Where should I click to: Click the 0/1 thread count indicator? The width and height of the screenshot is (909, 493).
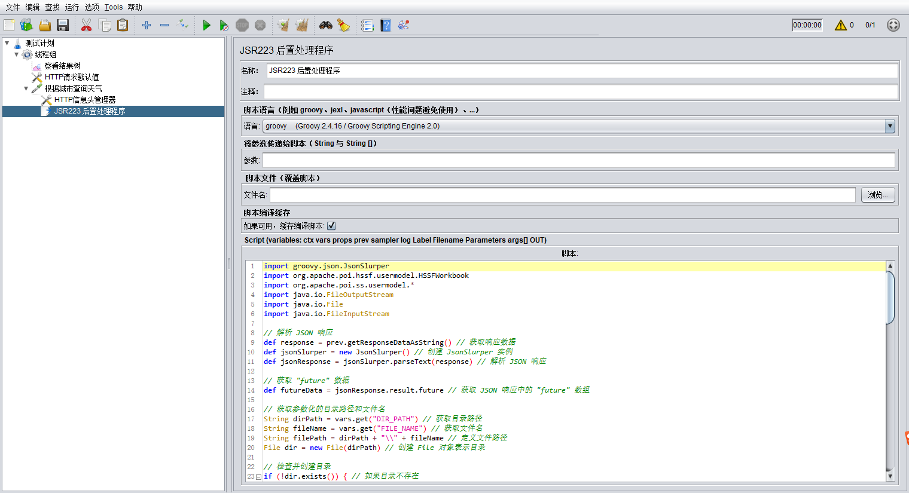(870, 25)
